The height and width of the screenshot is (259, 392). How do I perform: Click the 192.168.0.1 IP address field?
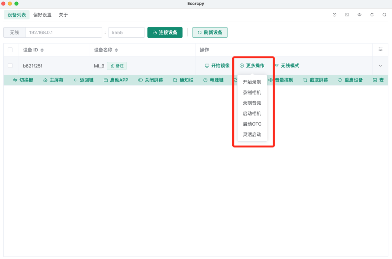click(64, 33)
